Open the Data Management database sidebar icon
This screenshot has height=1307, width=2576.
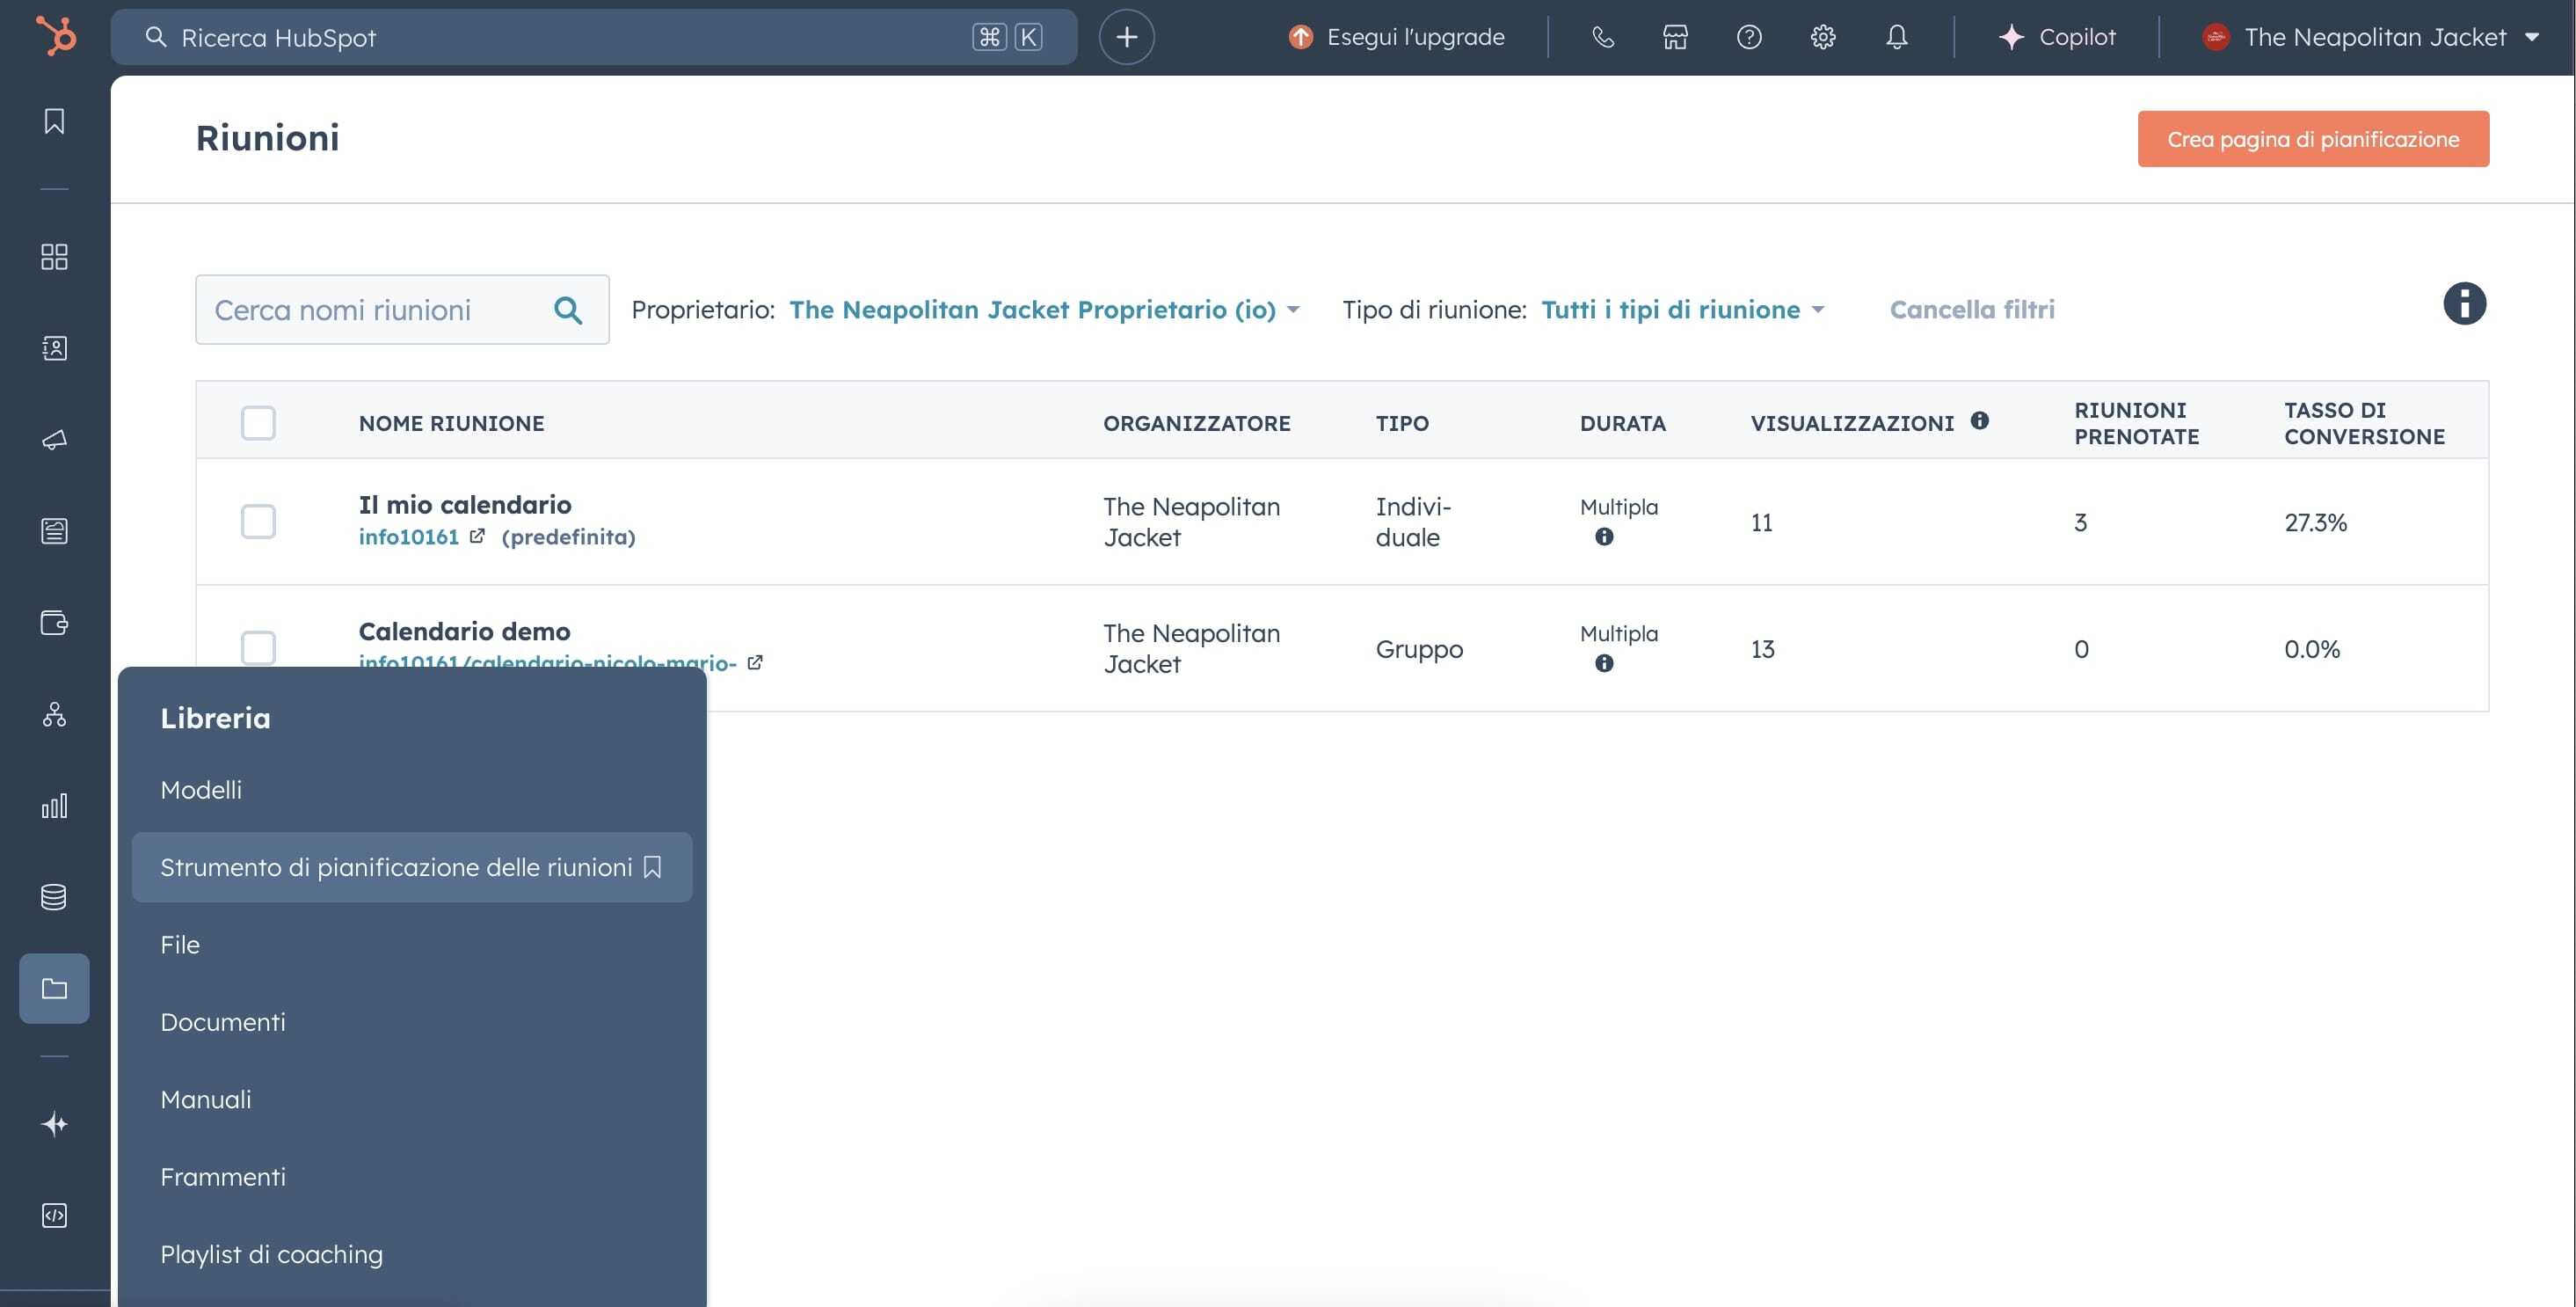(54, 896)
